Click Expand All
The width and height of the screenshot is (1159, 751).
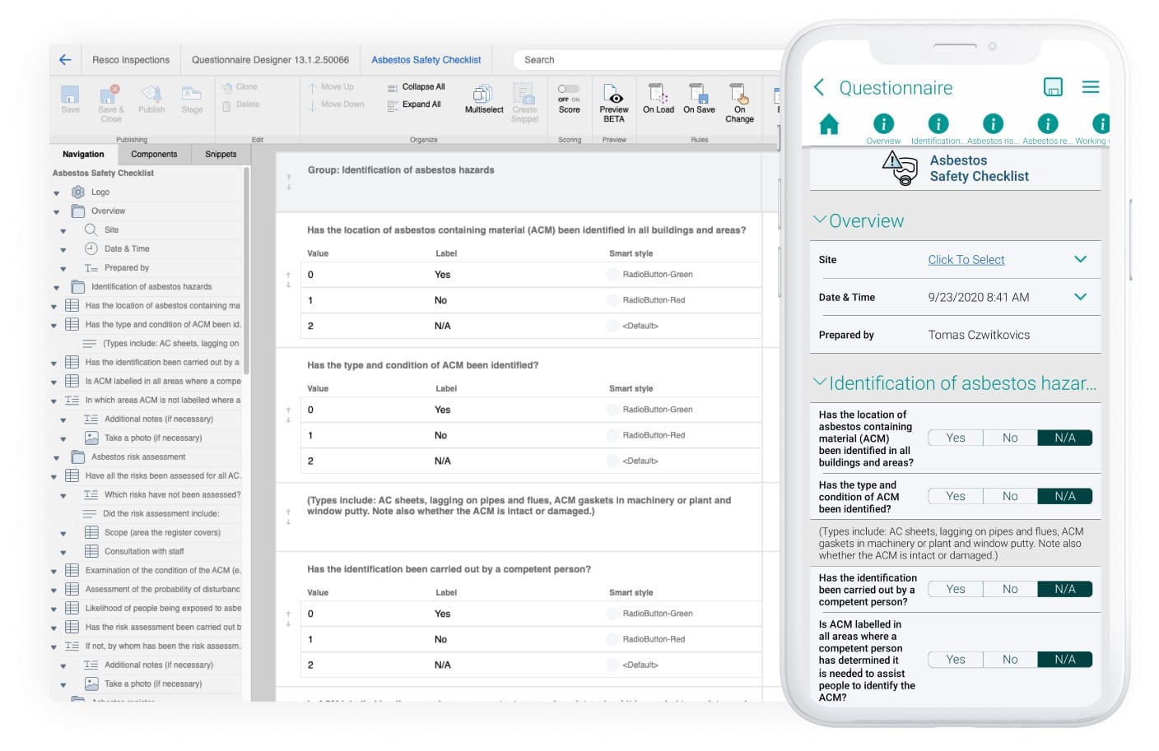click(414, 104)
